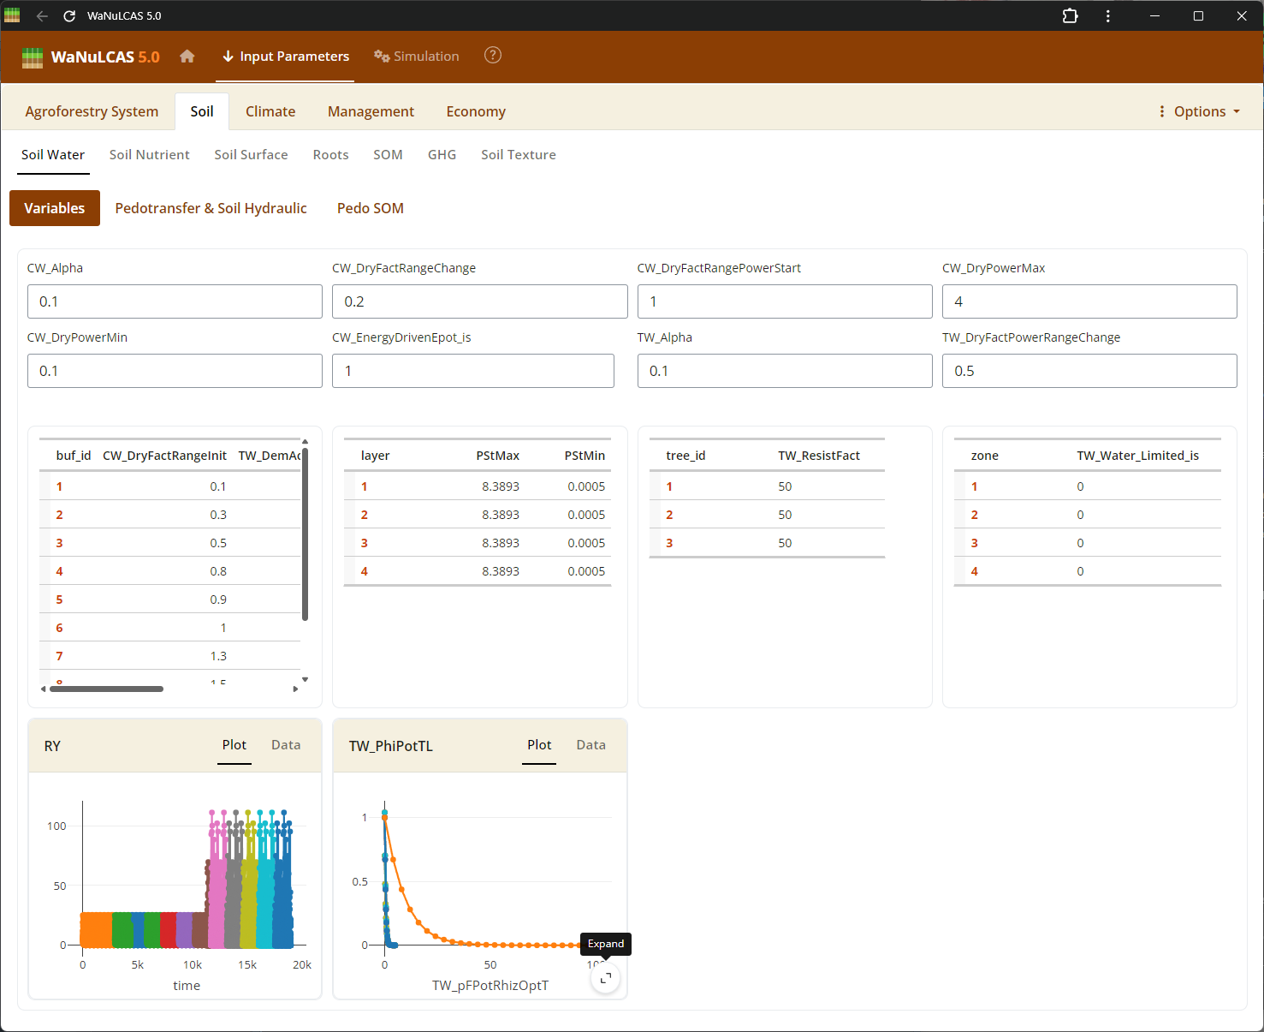Switch to the Soil Nutrient tab
This screenshot has width=1264, height=1032.
click(149, 154)
